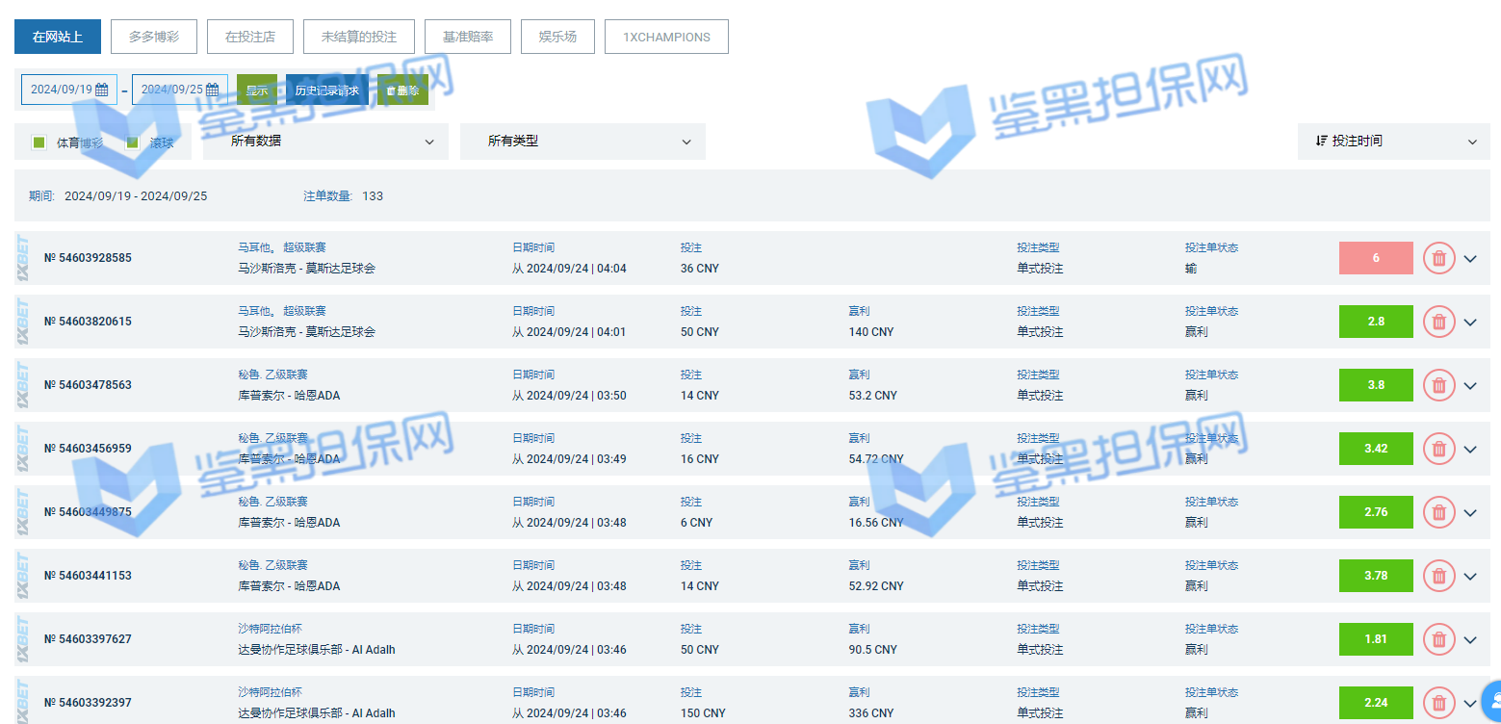The width and height of the screenshot is (1501, 724).
Task: Remove bet № 54603478563 using trash icon
Action: (x=1438, y=385)
